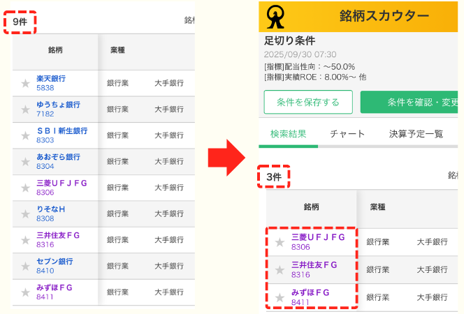Open the チャート tab
Screen dimensions: 464x314
tap(347, 134)
